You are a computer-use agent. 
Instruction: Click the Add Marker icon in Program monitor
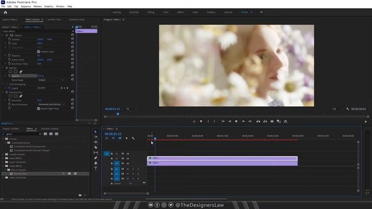(201, 121)
